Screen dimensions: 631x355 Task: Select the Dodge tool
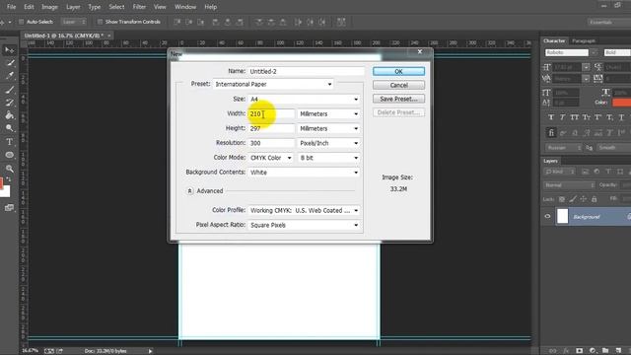pos(9,128)
